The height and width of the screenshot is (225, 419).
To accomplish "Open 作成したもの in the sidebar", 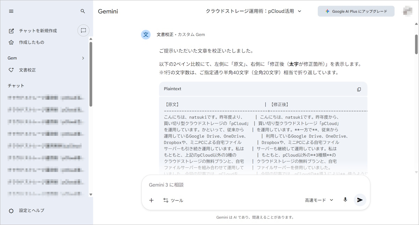I will point(31,42).
